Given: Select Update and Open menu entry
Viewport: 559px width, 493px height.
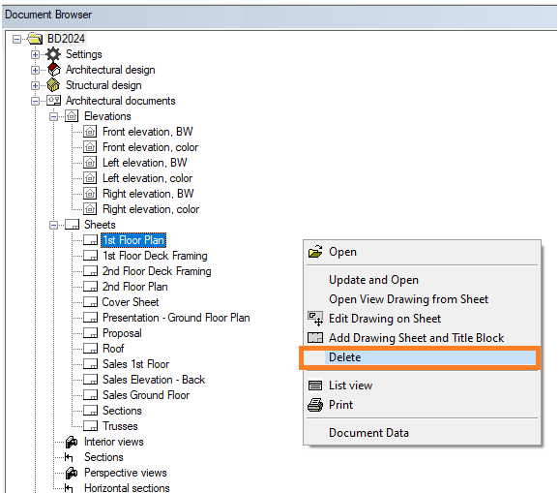Looking at the screenshot, I should [373, 280].
